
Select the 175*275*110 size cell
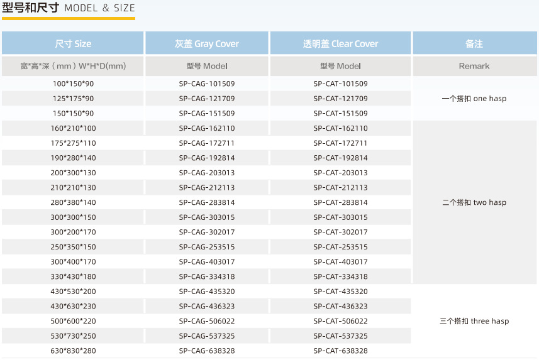pos(73,143)
